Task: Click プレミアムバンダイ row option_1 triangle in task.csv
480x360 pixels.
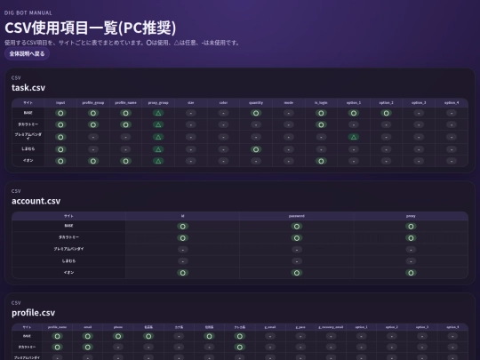Action: (x=354, y=137)
